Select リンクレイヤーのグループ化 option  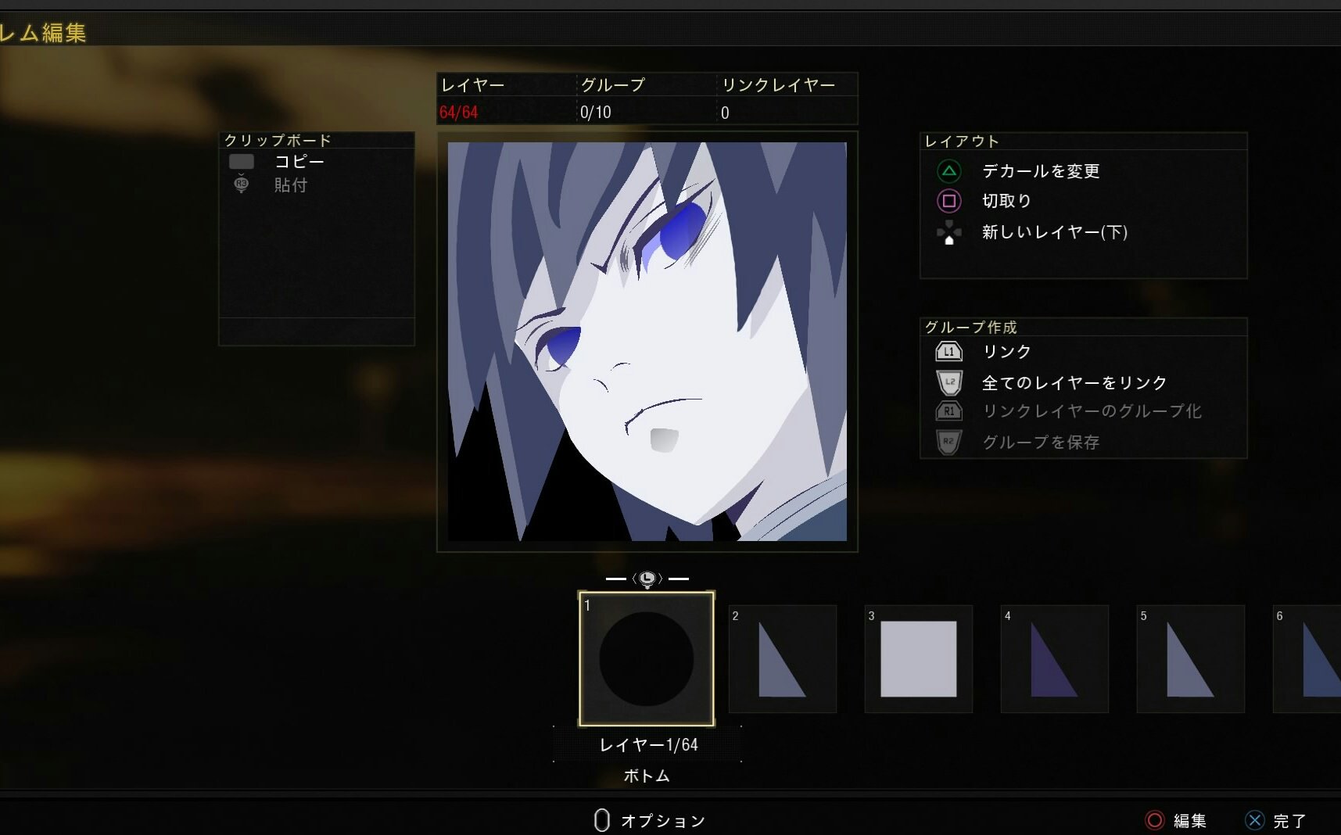pos(1092,411)
